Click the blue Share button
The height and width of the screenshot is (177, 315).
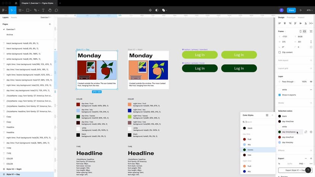point(291,10)
